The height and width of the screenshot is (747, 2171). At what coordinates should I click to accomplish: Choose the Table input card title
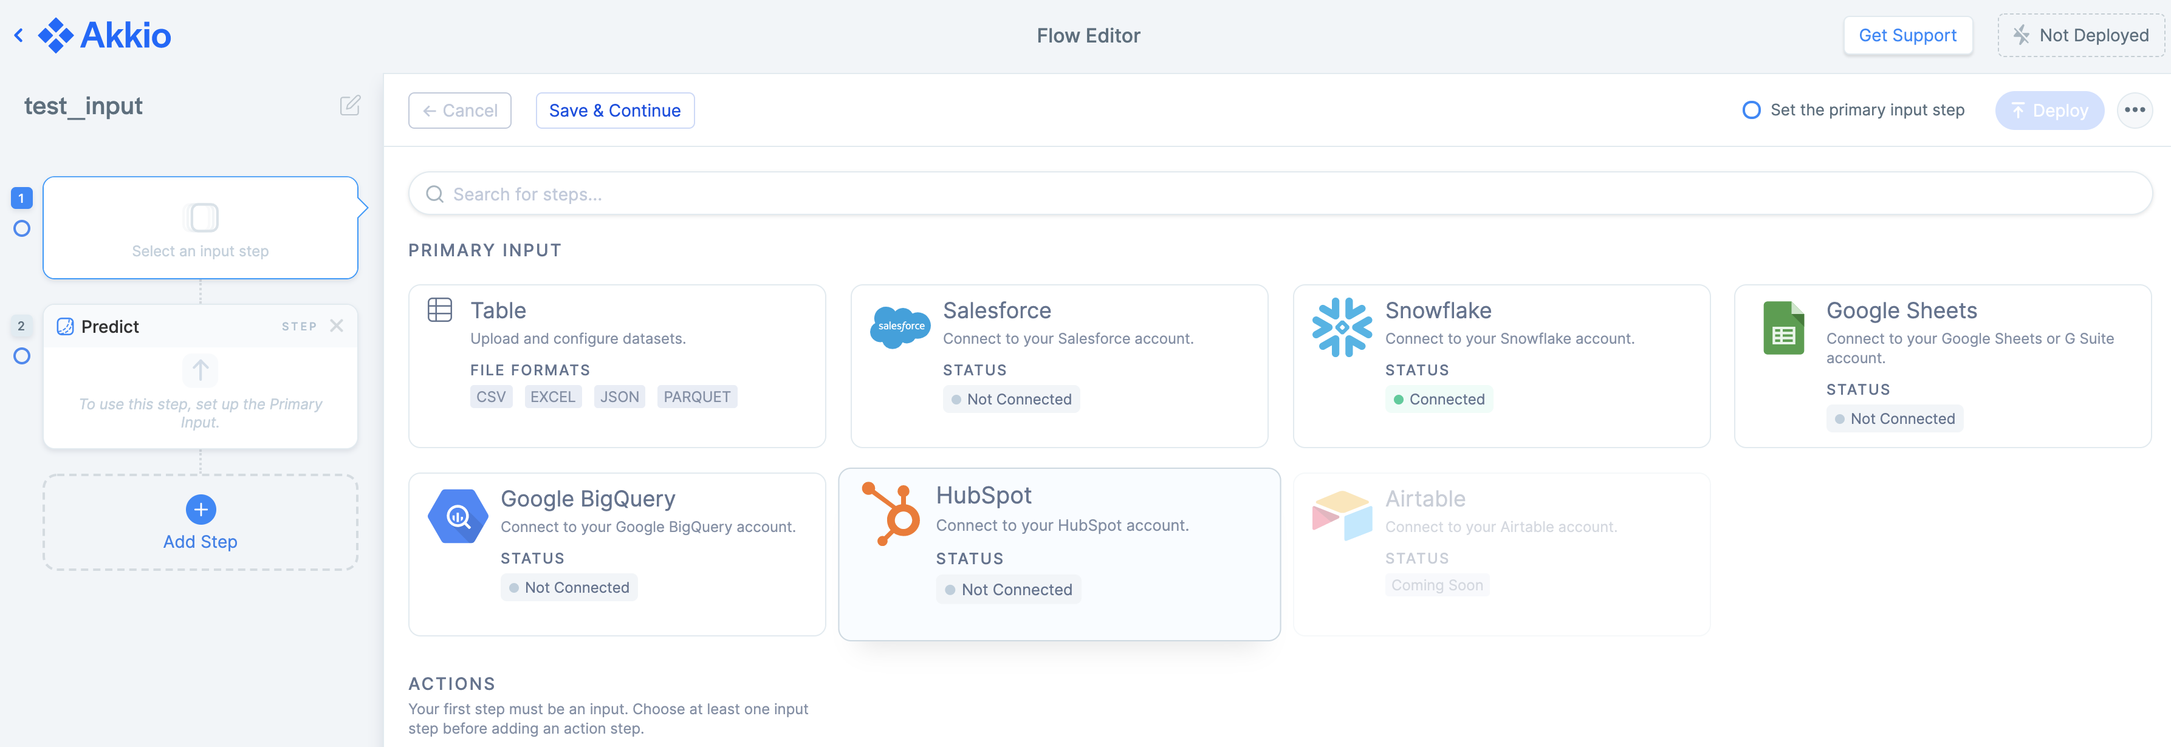(498, 311)
